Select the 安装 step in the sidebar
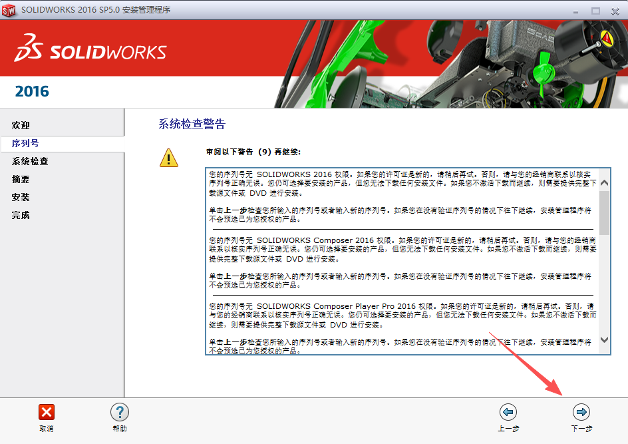628x444 pixels. pyautogui.click(x=22, y=198)
